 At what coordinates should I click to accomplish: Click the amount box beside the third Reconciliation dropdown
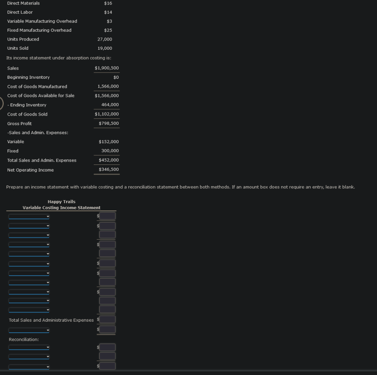[x=107, y=366]
